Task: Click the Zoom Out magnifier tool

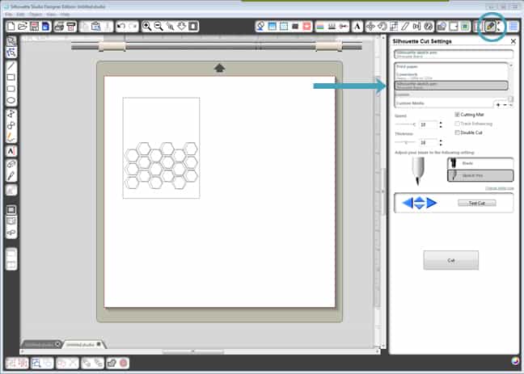Action: coord(158,27)
